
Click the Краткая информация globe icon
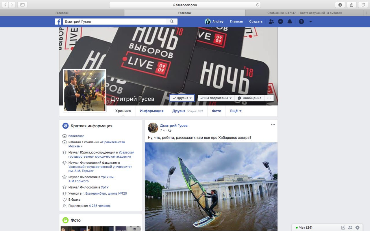[66, 126]
